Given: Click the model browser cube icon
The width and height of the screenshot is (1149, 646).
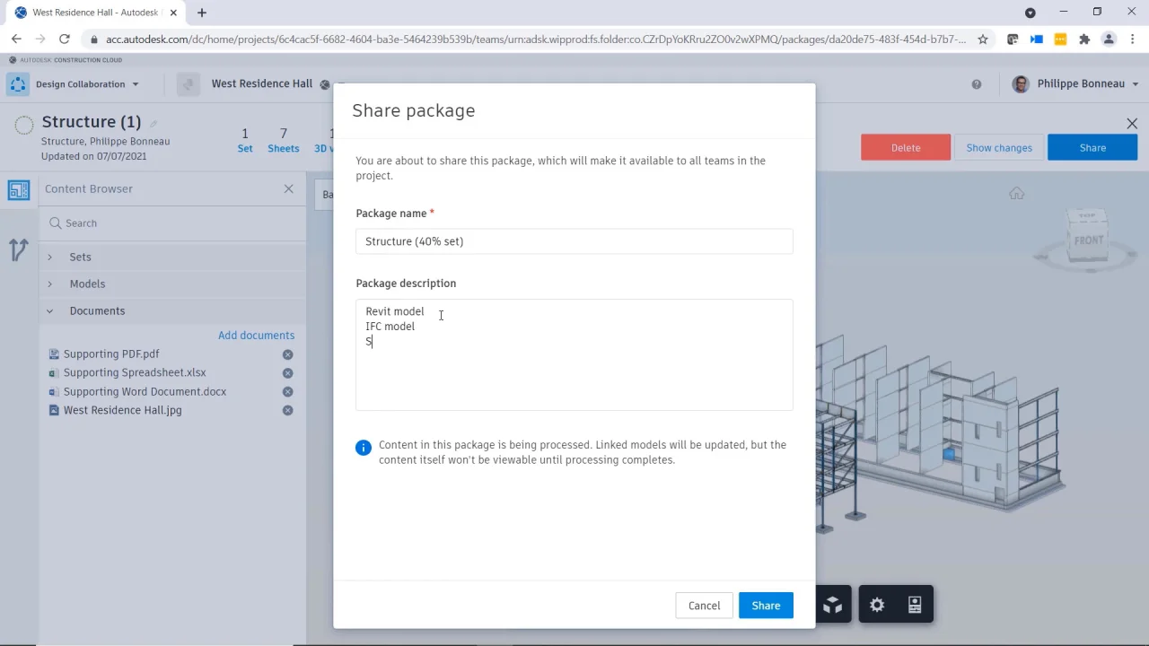Looking at the screenshot, I should (833, 606).
